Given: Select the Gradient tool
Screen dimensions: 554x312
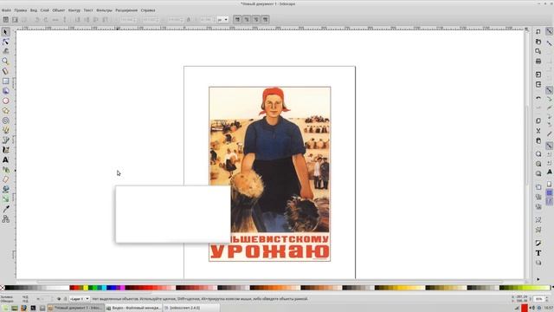Looking at the screenshot, I should click(x=6, y=199).
